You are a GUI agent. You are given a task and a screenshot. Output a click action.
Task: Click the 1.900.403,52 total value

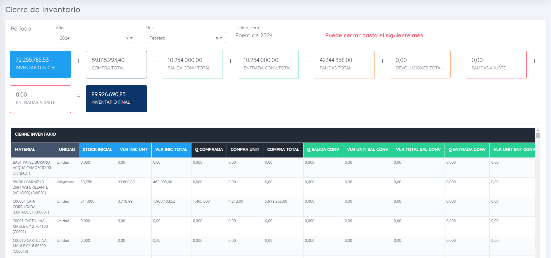pos(164,201)
